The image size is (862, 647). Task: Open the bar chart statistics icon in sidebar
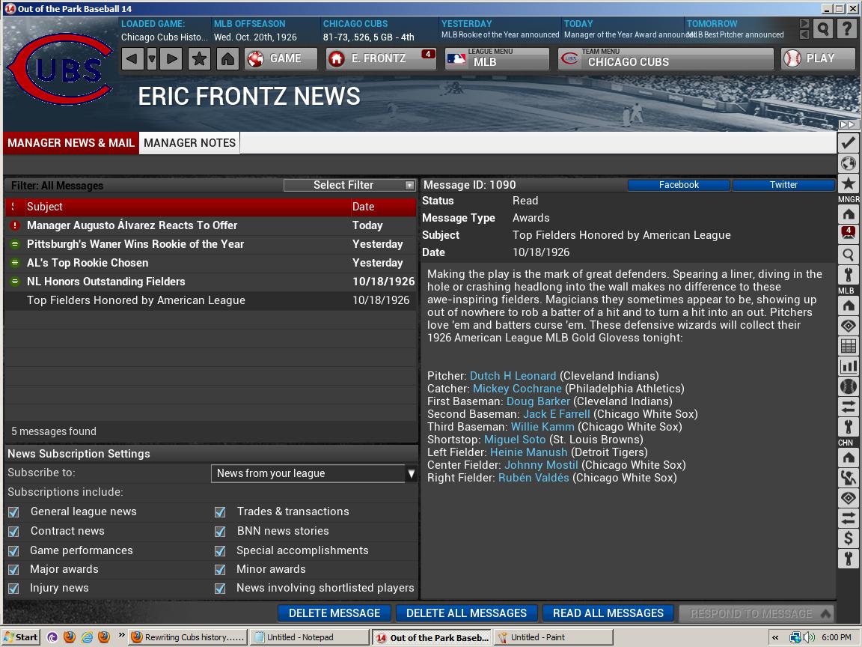point(849,366)
